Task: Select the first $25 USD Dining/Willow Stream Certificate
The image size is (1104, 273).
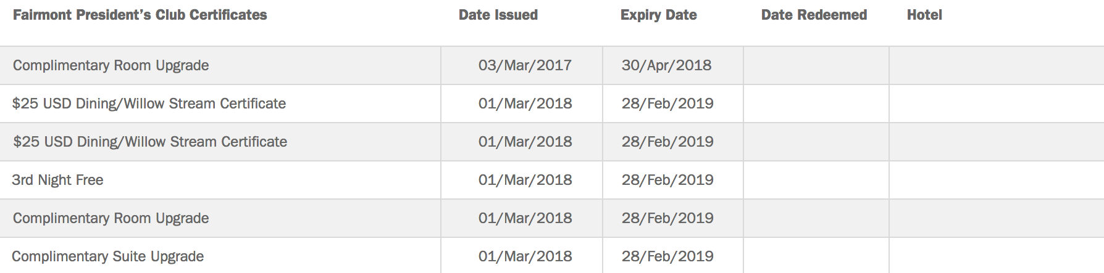Action: (149, 104)
